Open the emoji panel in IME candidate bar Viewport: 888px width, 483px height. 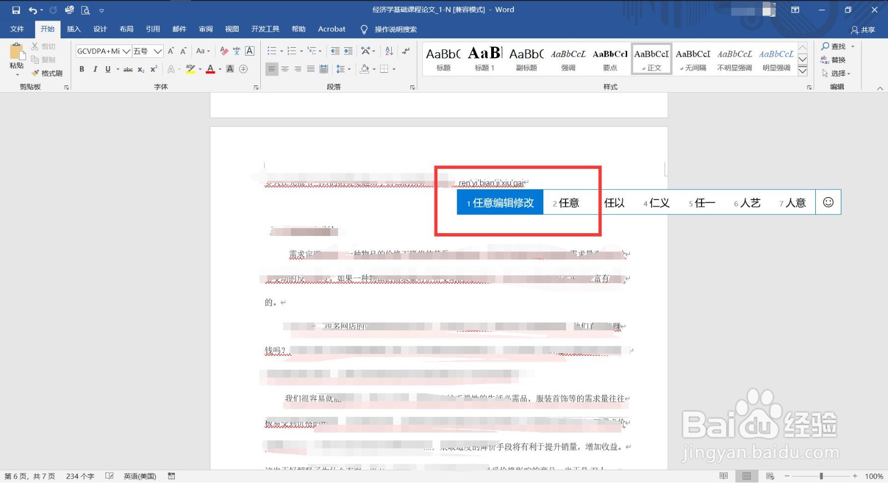[x=828, y=203]
